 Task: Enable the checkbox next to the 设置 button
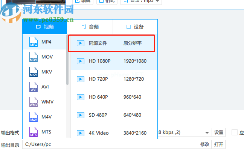pyautogui.click(x=235, y=132)
